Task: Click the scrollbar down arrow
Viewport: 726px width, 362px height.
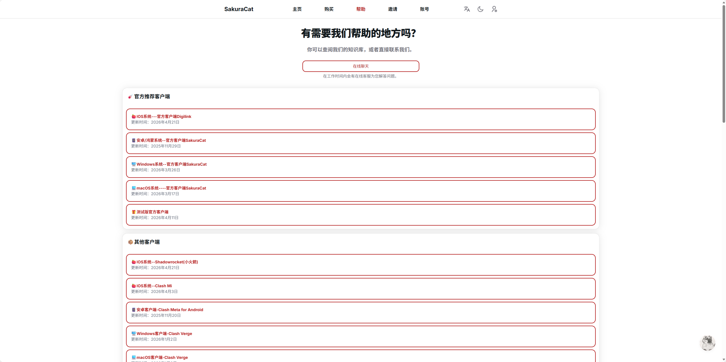Action: 724,359
